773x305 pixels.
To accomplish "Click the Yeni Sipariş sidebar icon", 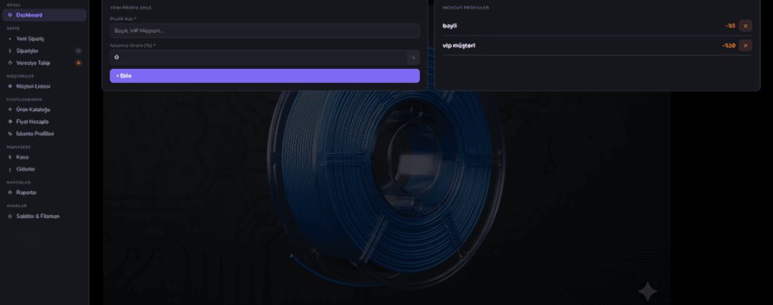I will 10,39.
